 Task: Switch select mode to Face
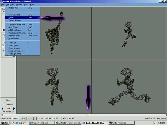(x=23, y=118)
